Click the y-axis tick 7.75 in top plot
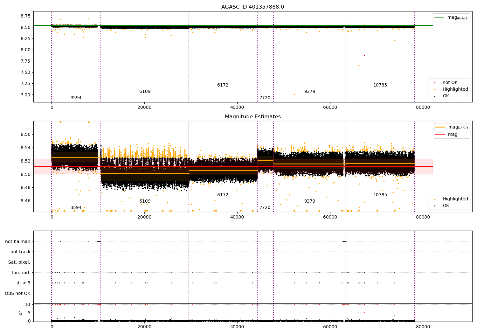The height and width of the screenshot is (334, 477). 25,61
